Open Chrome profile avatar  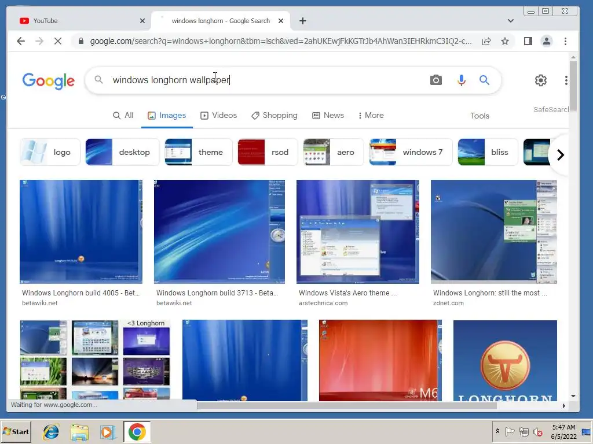click(x=547, y=41)
